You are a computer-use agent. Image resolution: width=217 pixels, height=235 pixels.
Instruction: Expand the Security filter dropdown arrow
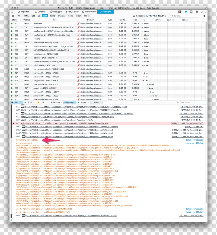click(62, 102)
